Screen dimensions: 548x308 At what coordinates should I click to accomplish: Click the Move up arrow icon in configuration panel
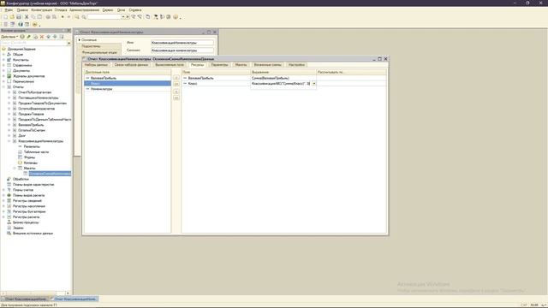(x=49, y=37)
